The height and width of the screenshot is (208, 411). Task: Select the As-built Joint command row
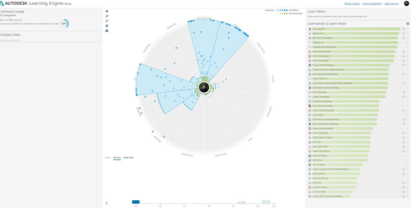(358, 192)
